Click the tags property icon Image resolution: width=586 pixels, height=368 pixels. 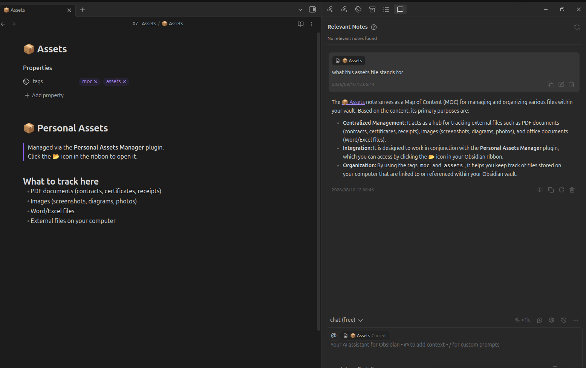click(x=26, y=81)
